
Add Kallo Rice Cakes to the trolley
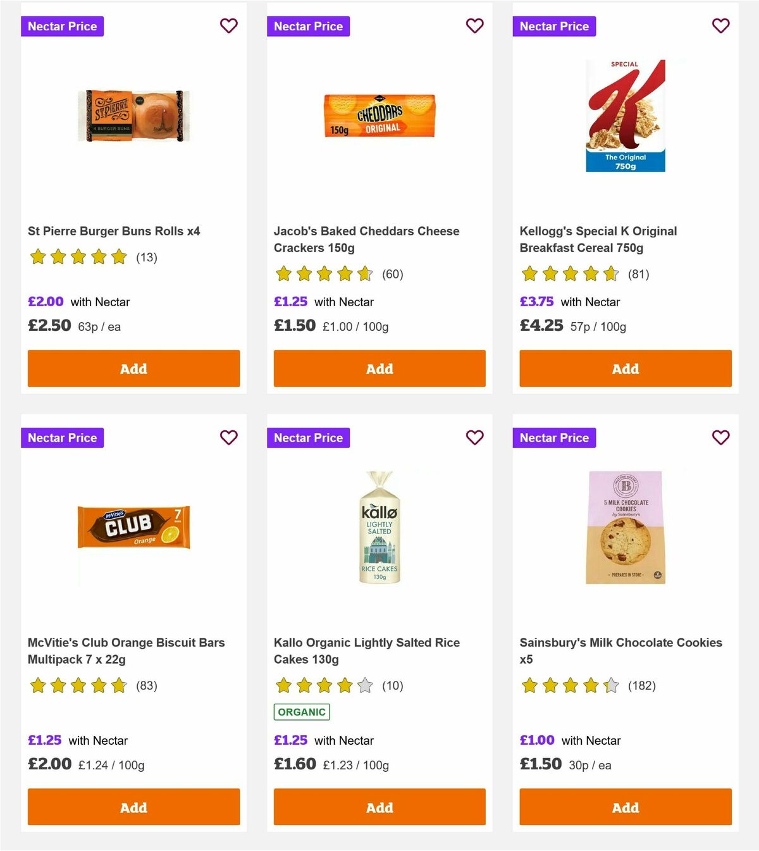(379, 807)
